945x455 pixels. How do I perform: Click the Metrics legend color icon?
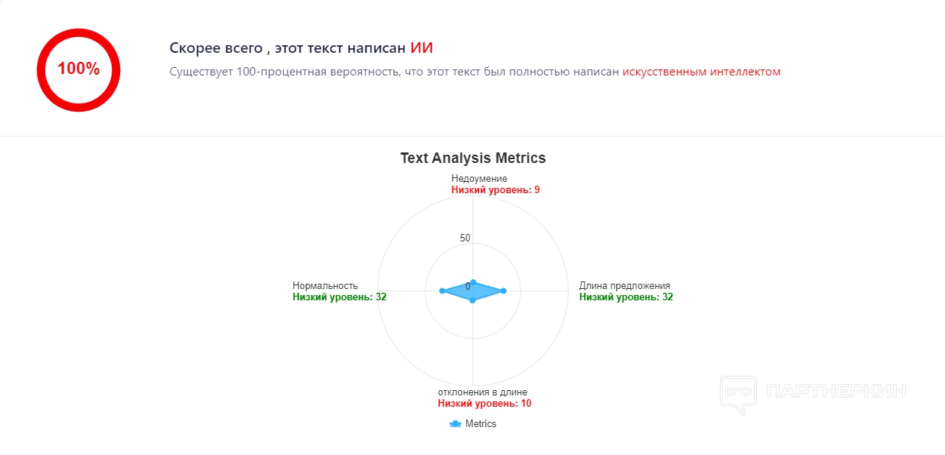456,424
